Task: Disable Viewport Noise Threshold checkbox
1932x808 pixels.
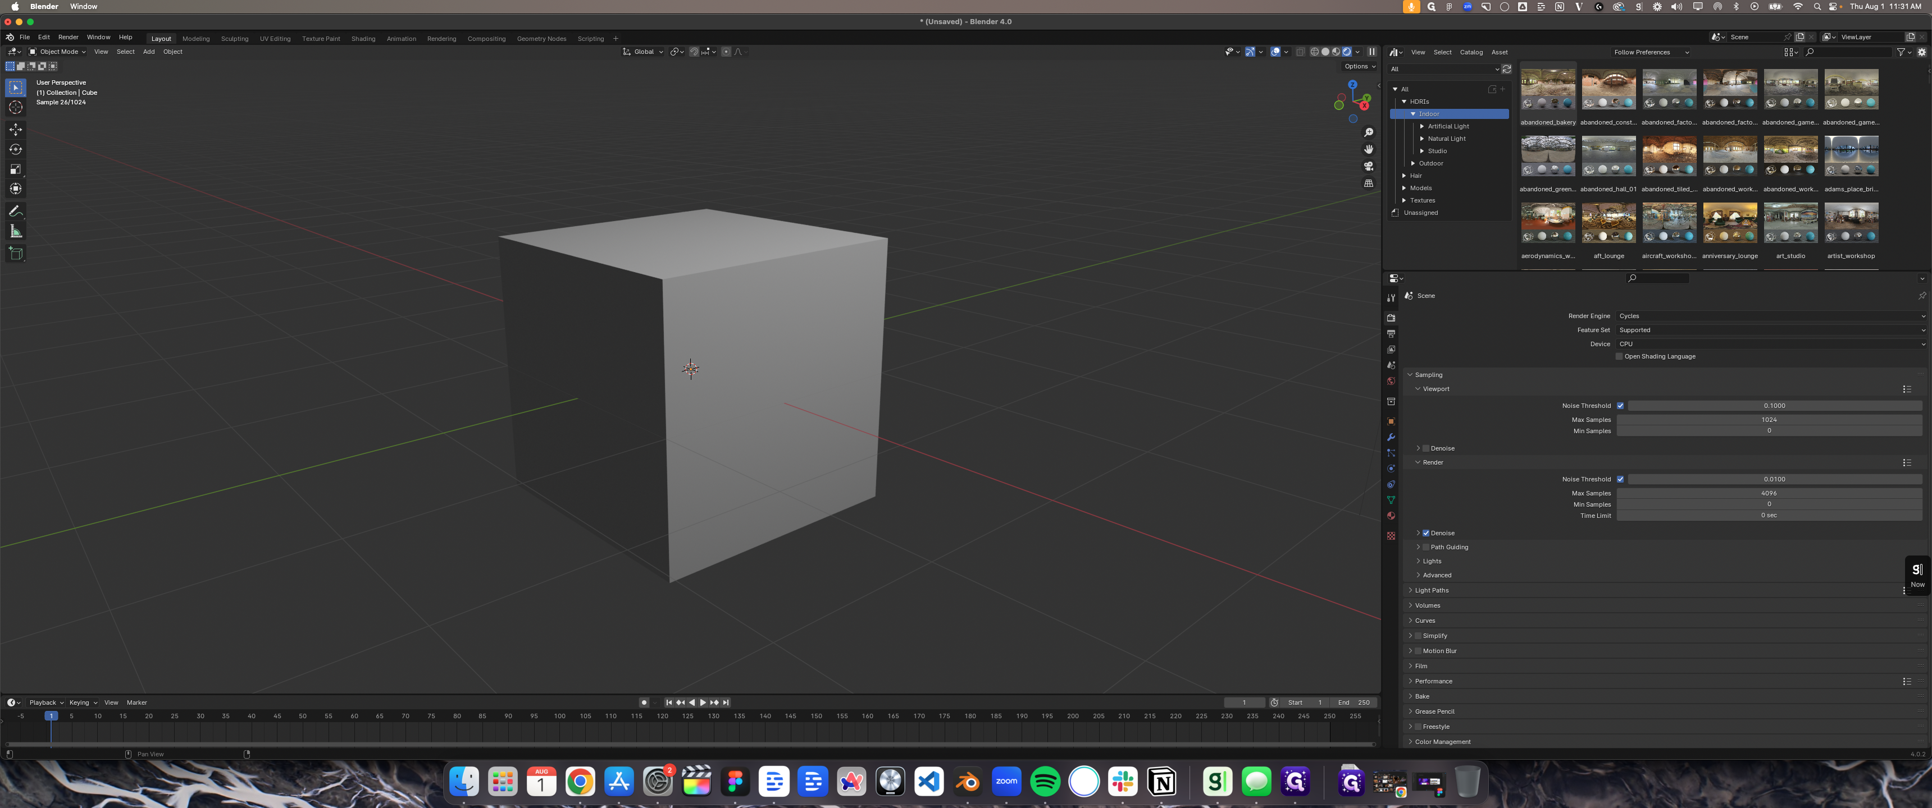Action: pyautogui.click(x=1620, y=406)
